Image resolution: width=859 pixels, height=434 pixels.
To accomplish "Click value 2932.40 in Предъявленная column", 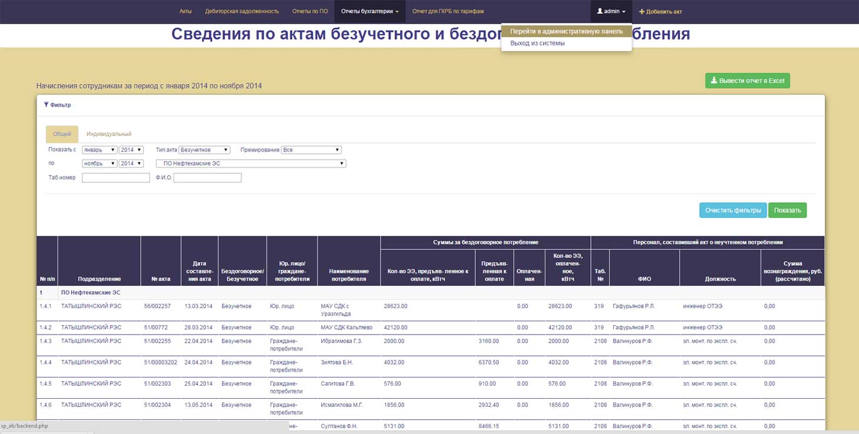I will 488,405.
